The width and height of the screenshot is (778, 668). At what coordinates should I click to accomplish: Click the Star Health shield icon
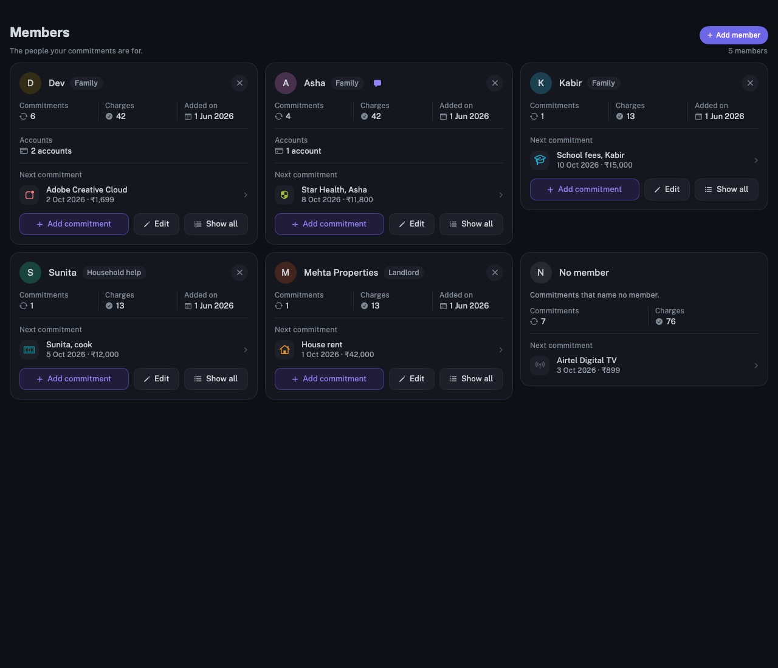[x=284, y=195]
